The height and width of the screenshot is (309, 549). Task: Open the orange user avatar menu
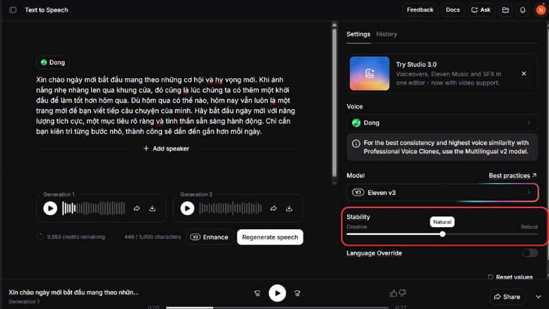[x=541, y=10]
